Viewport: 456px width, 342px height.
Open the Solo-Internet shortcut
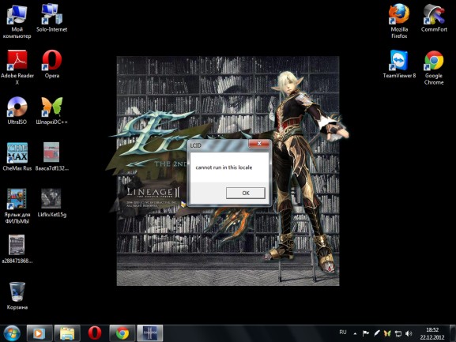pos(52,18)
